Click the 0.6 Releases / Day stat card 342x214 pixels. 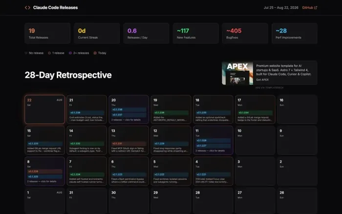point(146,33)
